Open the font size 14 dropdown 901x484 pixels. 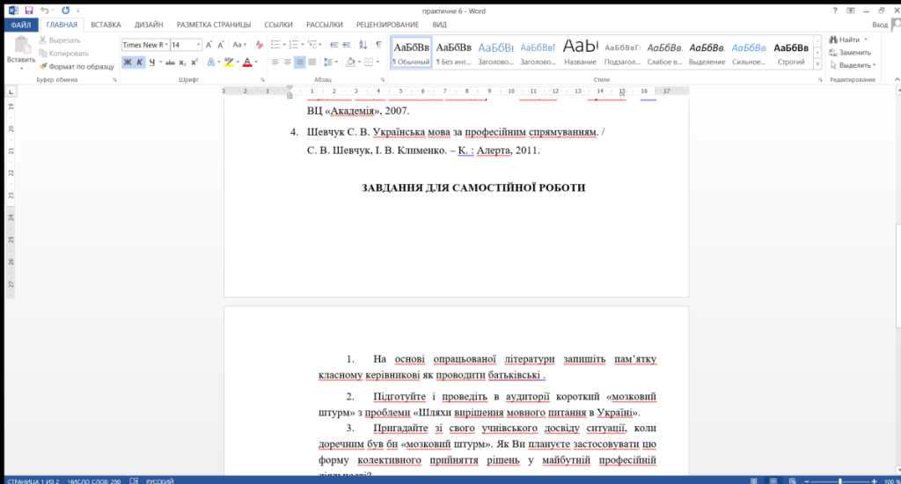(198, 45)
